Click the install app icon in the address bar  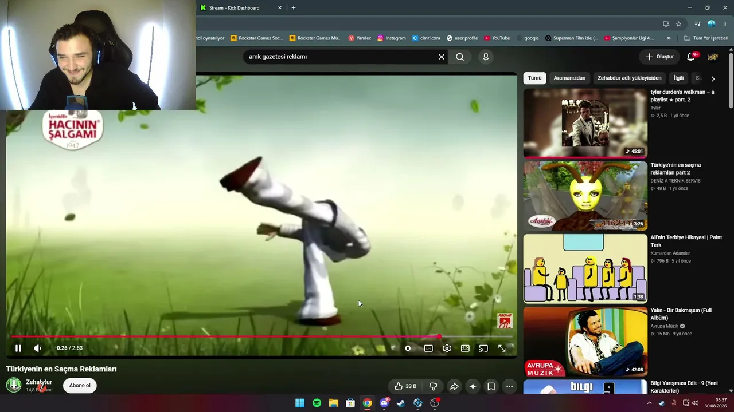tap(666, 24)
